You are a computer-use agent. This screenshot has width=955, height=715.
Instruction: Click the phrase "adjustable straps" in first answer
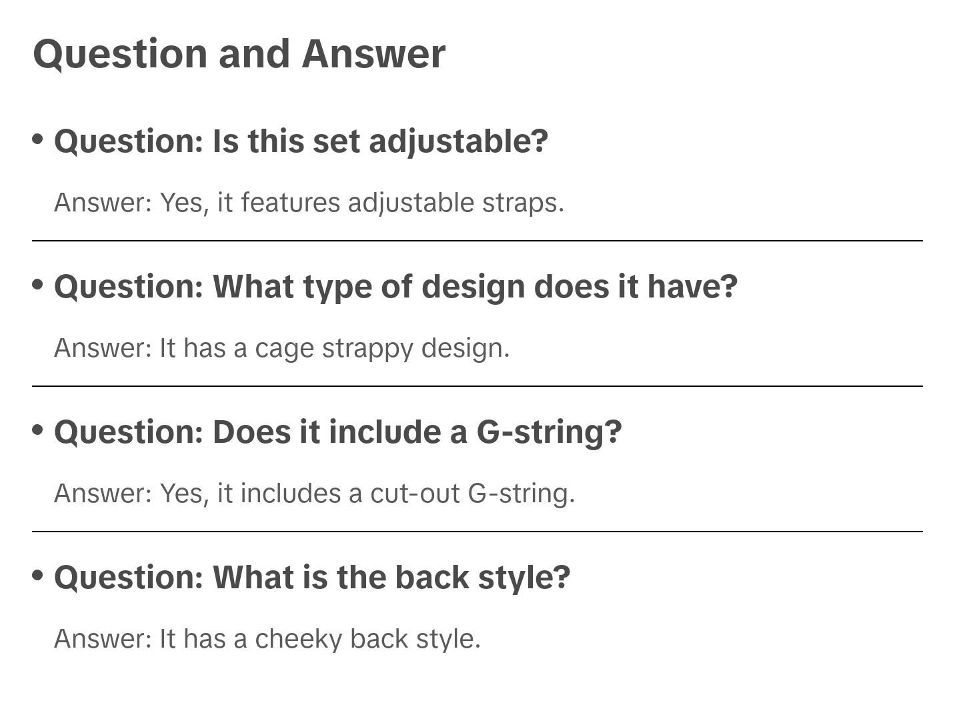455,203
